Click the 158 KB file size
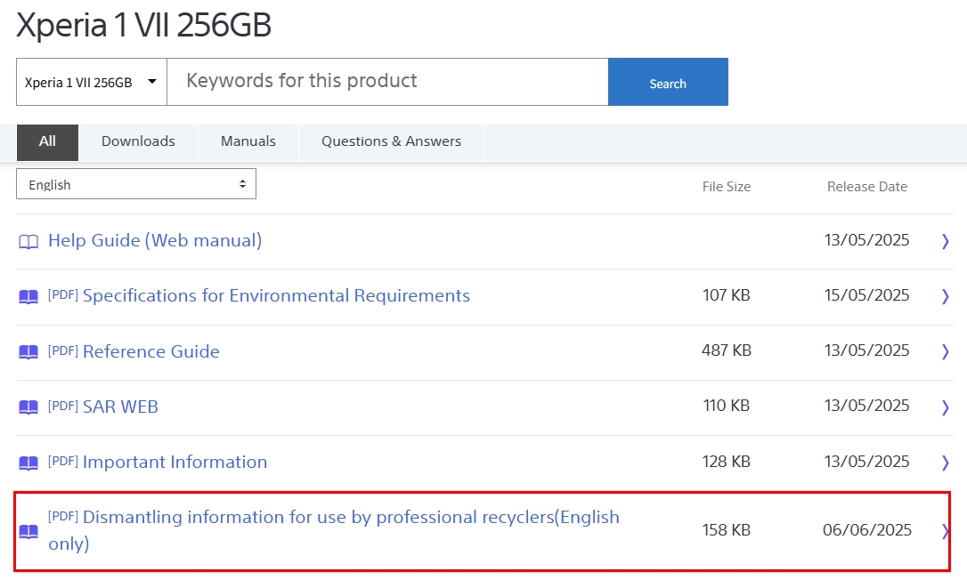 tap(727, 530)
